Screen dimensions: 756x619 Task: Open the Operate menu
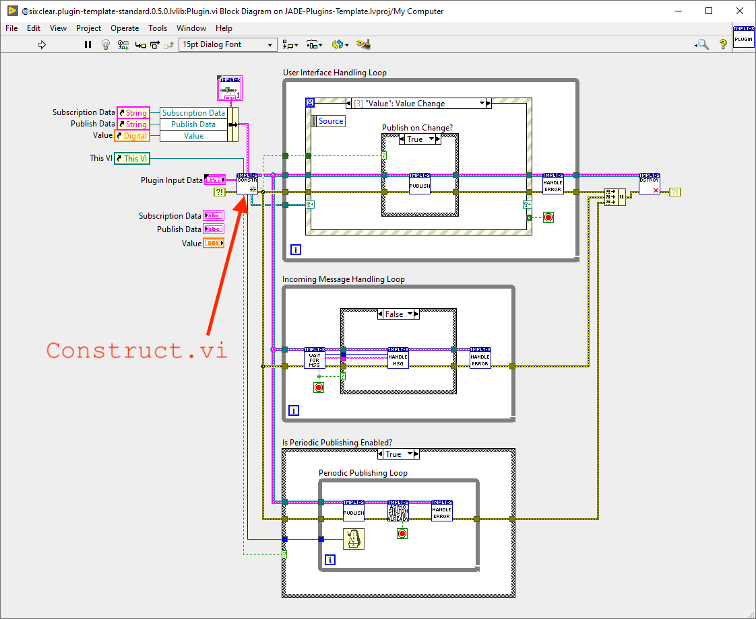tap(125, 28)
